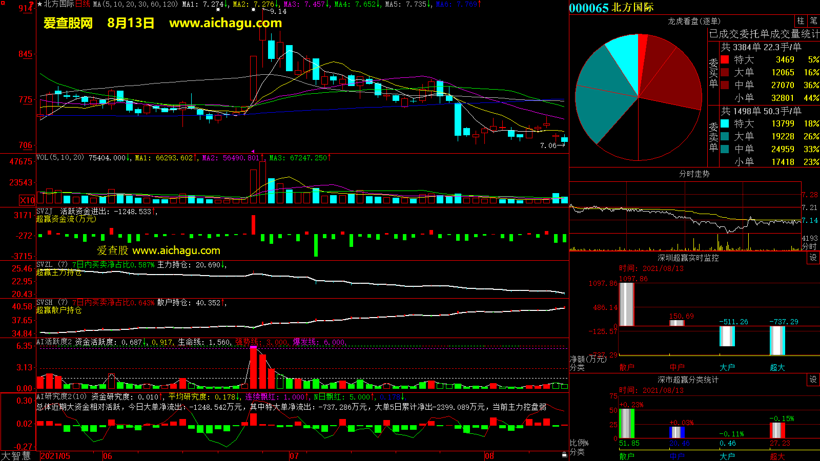Viewport: 820px width, 461px height.
Task: Click VOL(5,10,20) indicator label
Action: [60, 158]
